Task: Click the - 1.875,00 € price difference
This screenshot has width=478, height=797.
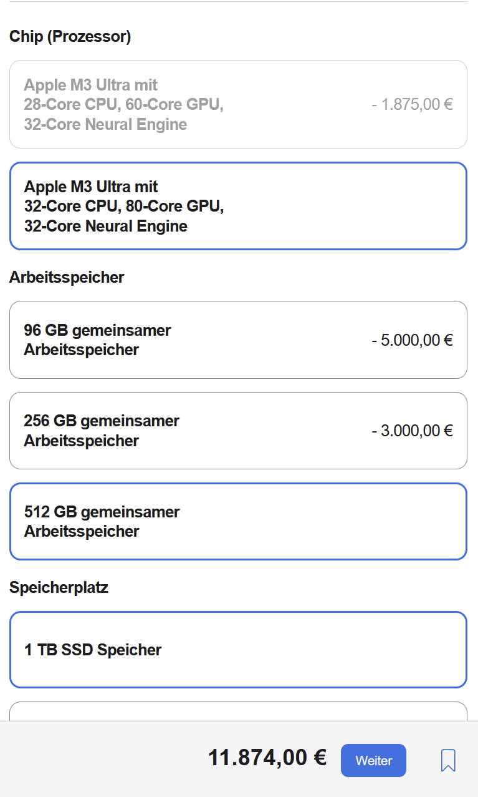Action: tap(412, 104)
